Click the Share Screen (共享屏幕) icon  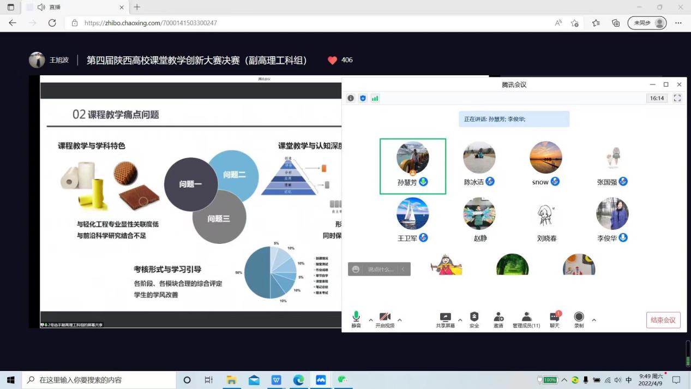click(x=445, y=317)
